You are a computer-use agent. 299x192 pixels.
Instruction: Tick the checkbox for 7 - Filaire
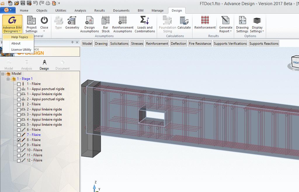tap(19, 135)
